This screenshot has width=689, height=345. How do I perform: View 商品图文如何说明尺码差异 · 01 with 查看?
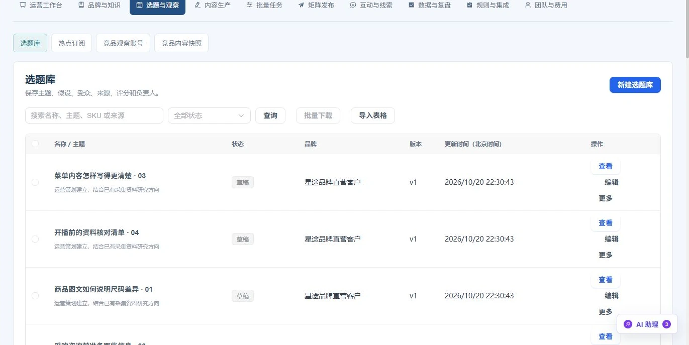click(606, 280)
